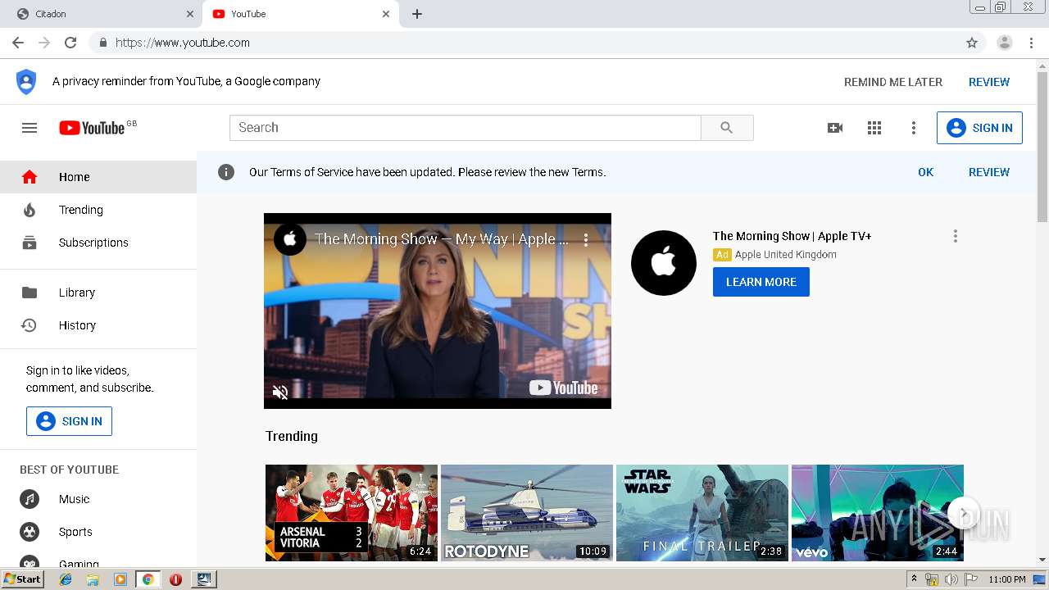
Task: Open the Rotodyne video thumbnail
Action: [527, 513]
